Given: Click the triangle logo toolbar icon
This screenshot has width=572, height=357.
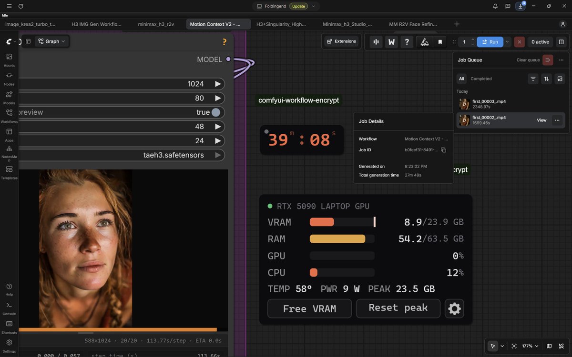Looking at the screenshot, I should 425,42.
